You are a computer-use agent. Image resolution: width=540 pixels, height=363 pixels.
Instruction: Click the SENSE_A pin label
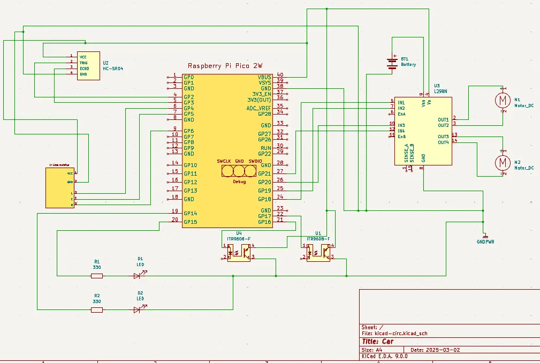pos(406,153)
